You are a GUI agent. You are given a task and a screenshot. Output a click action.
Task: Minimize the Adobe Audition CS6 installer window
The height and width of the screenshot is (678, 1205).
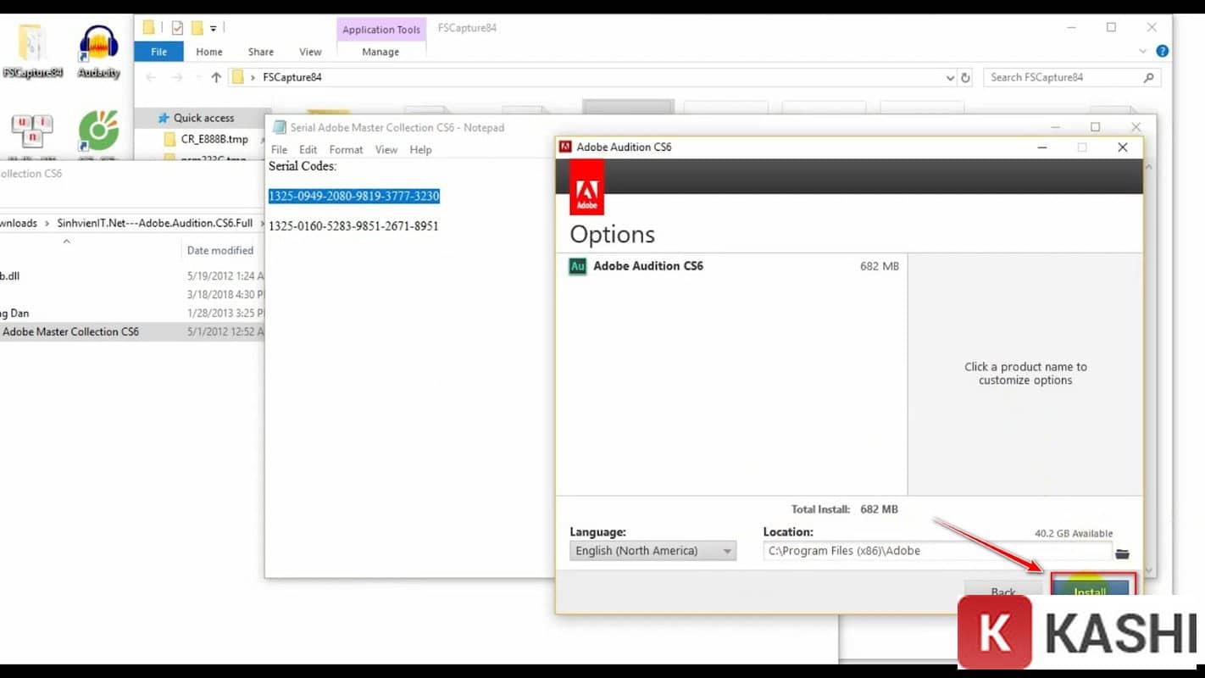tap(1041, 147)
